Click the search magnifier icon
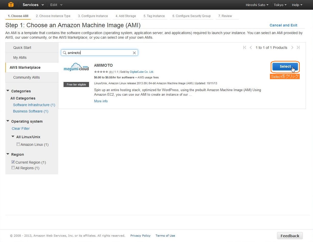Screen dimensions: 313x242 tap(65, 53)
